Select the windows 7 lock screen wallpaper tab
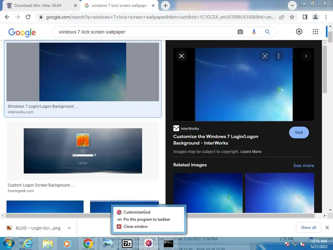333x250 pixels. [120, 6]
